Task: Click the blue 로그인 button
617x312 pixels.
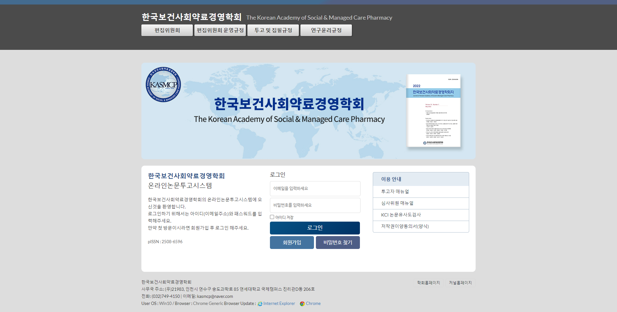Action: [x=315, y=228]
